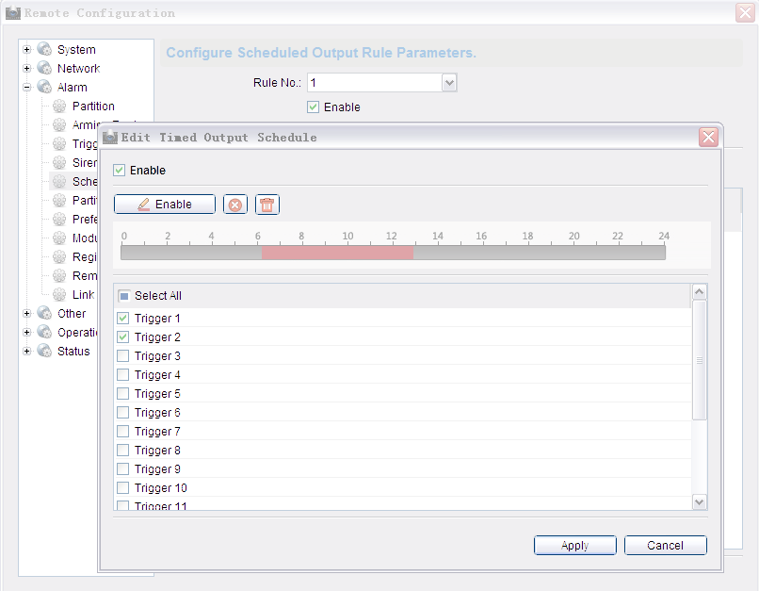The height and width of the screenshot is (591, 759).
Task: Click the Operation gear icon in the tree
Action: pos(44,333)
